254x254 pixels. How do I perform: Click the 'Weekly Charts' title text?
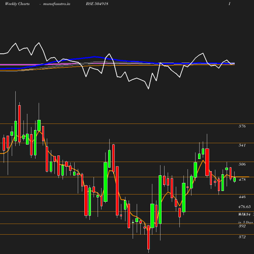point(17,4)
